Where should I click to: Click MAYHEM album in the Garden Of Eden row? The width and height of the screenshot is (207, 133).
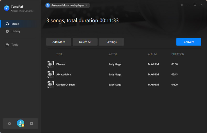point(153,85)
